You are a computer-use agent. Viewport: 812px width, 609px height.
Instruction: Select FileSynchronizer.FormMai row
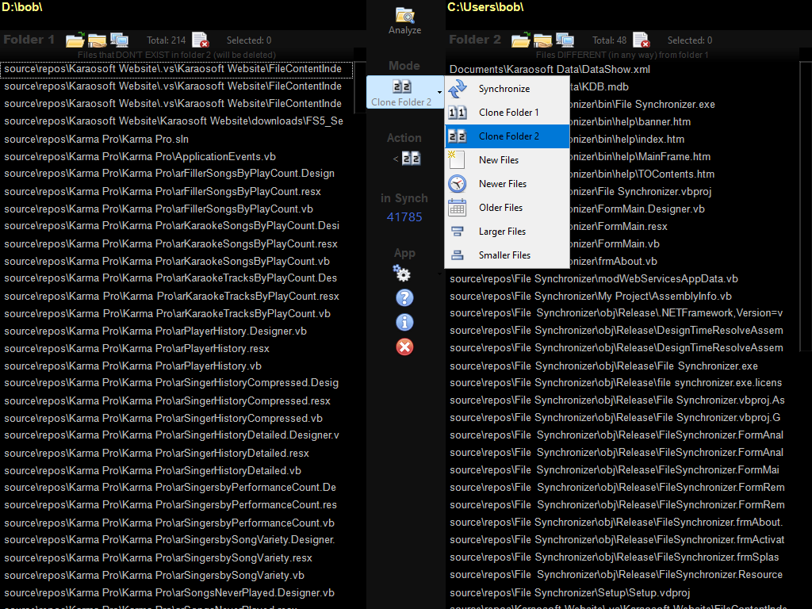click(x=622, y=469)
